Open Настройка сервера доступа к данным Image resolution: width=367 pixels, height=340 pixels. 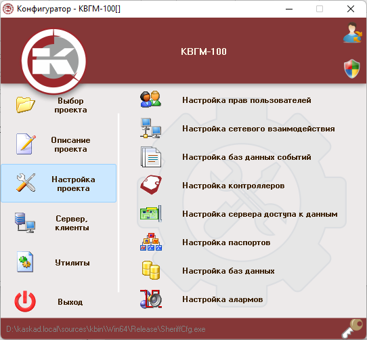point(260,214)
